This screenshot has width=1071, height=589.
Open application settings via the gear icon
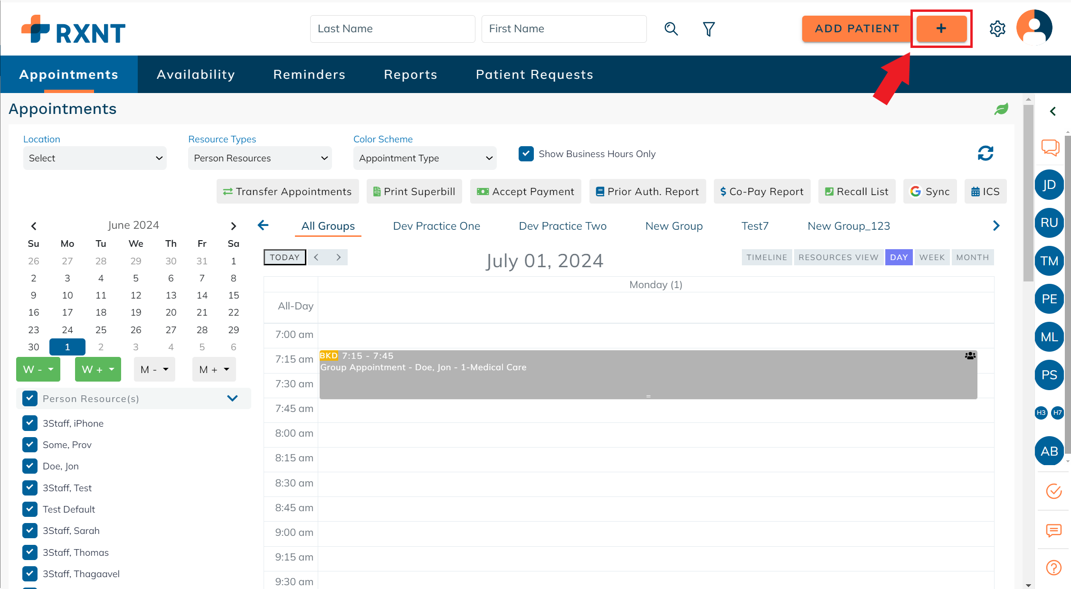tap(997, 28)
